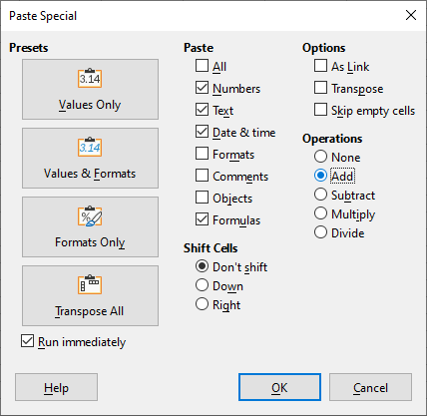Open the Help button
427x416 pixels.
coord(56,387)
